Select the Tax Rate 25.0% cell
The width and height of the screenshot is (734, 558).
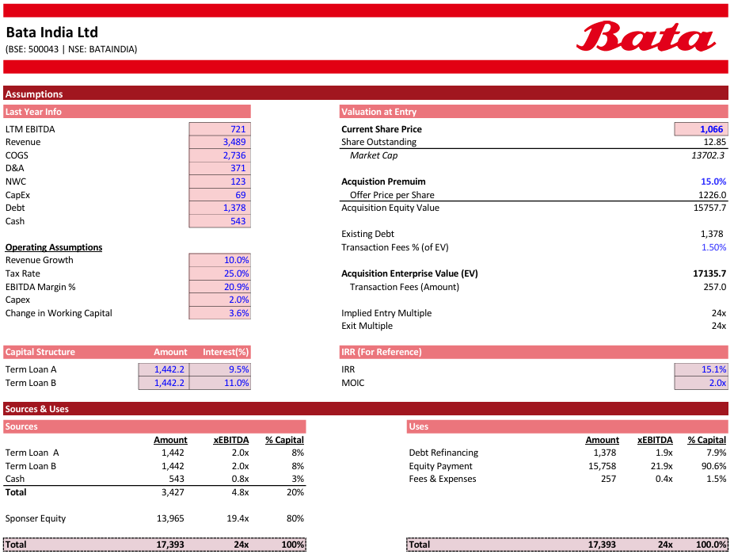[220, 273]
